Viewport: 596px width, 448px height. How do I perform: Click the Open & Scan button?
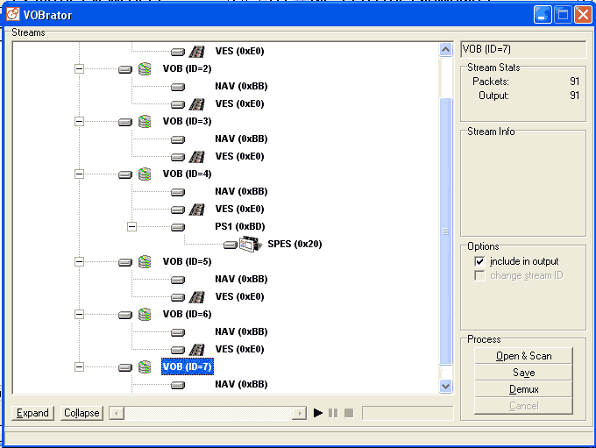(523, 356)
